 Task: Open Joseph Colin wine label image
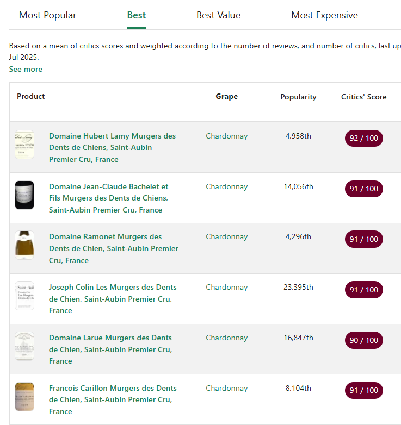(x=24, y=296)
